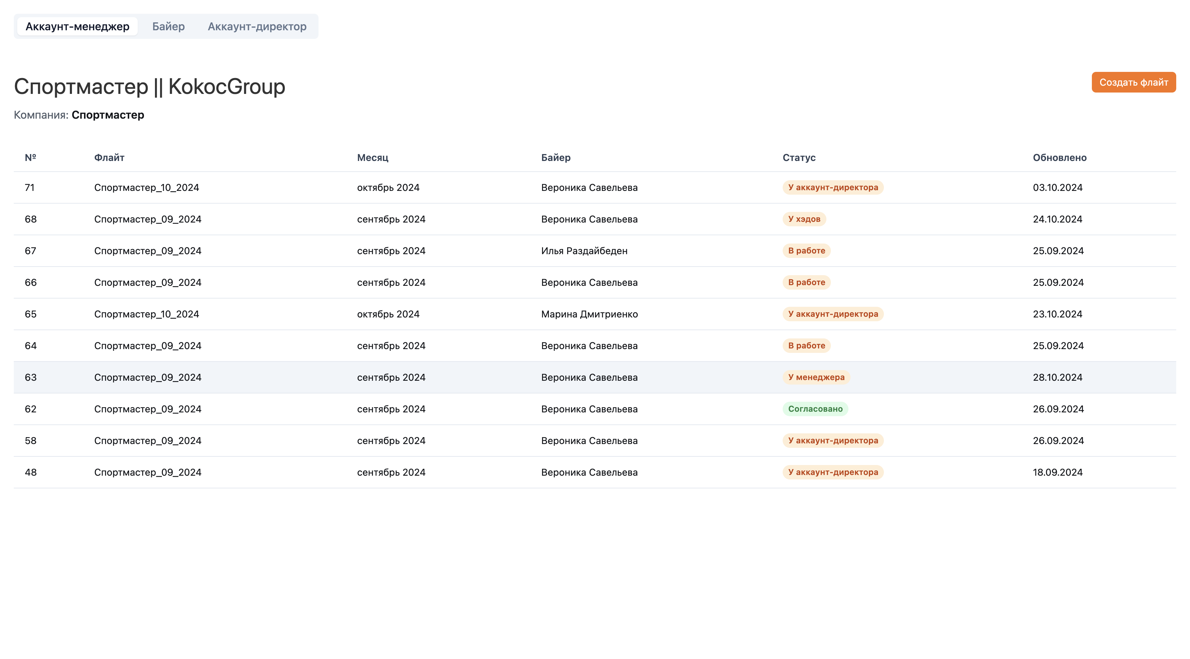
Task: Click the date 03.10.2024
Action: coord(1058,187)
